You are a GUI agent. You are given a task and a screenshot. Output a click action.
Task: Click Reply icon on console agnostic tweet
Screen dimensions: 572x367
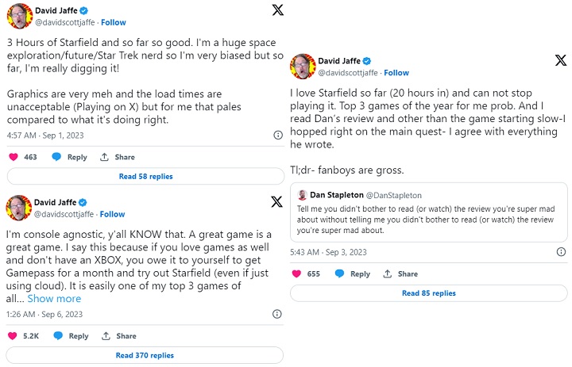[x=56, y=336]
